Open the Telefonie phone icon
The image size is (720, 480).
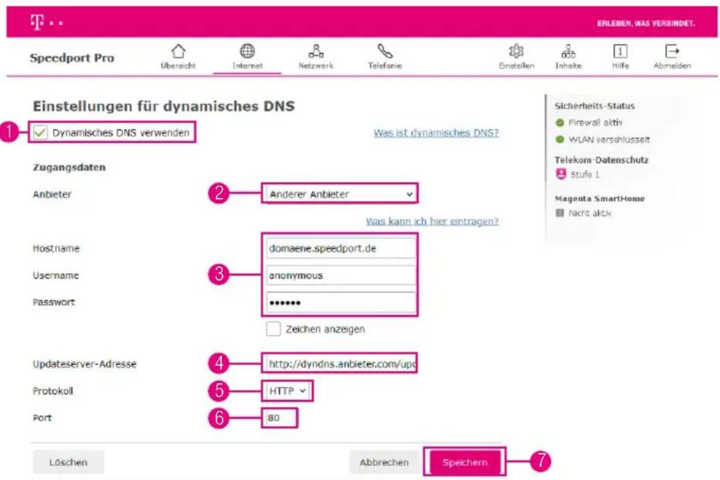[385, 52]
